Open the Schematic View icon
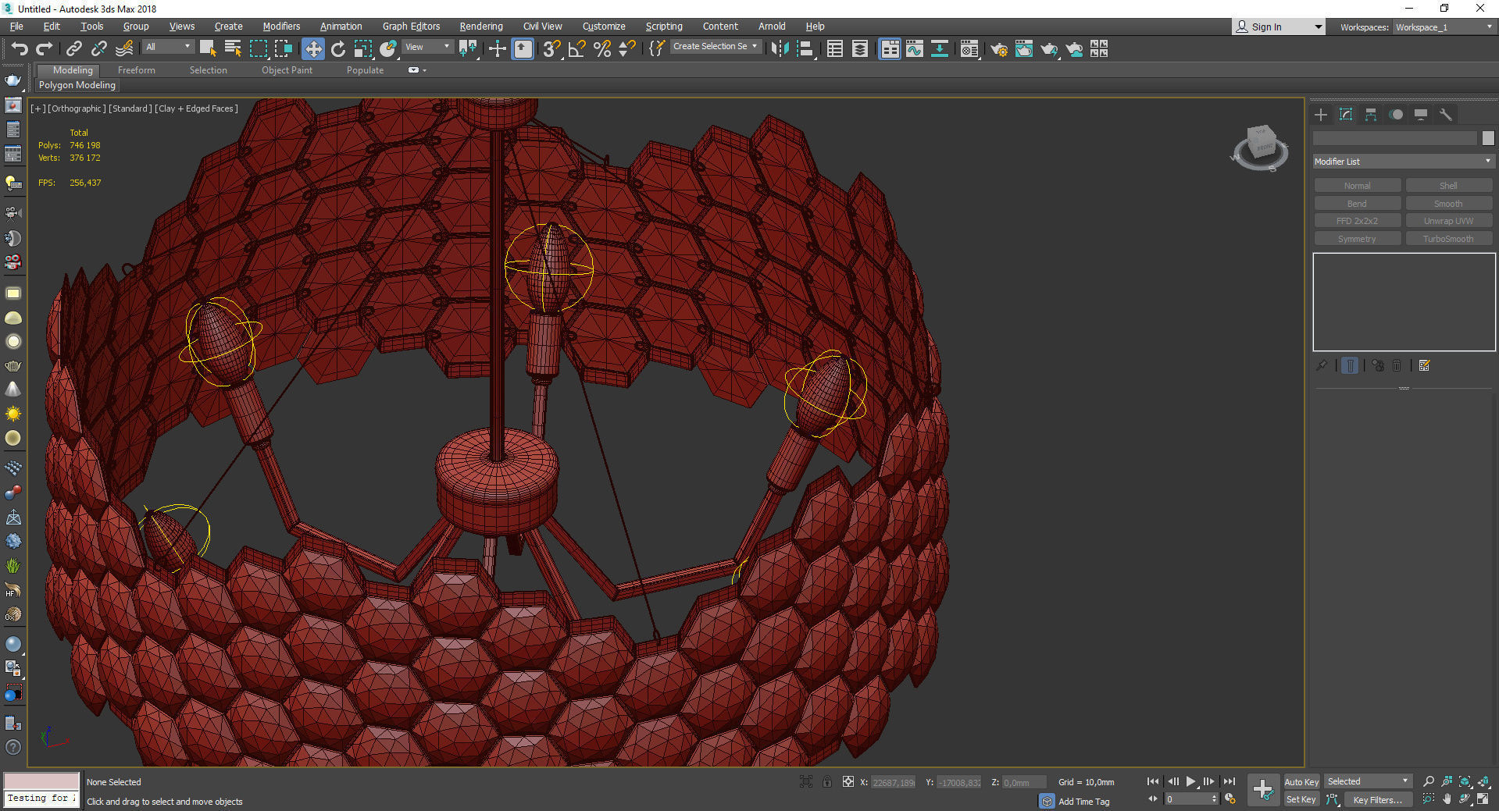The width and height of the screenshot is (1499, 811). pyautogui.click(x=940, y=49)
